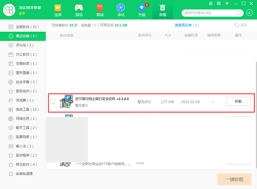Screen dimensions: 257x189
Task: Open the 升级 upgrade tab
Action: pyautogui.click(x=142, y=10)
